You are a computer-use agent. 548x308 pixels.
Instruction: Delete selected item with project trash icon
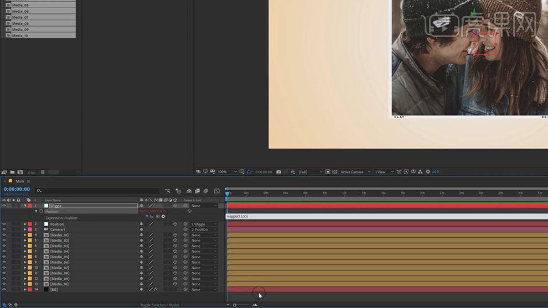point(43,172)
